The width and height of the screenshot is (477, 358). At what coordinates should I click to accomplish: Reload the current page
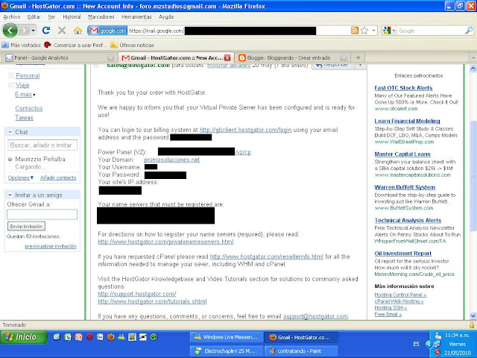[46, 30]
